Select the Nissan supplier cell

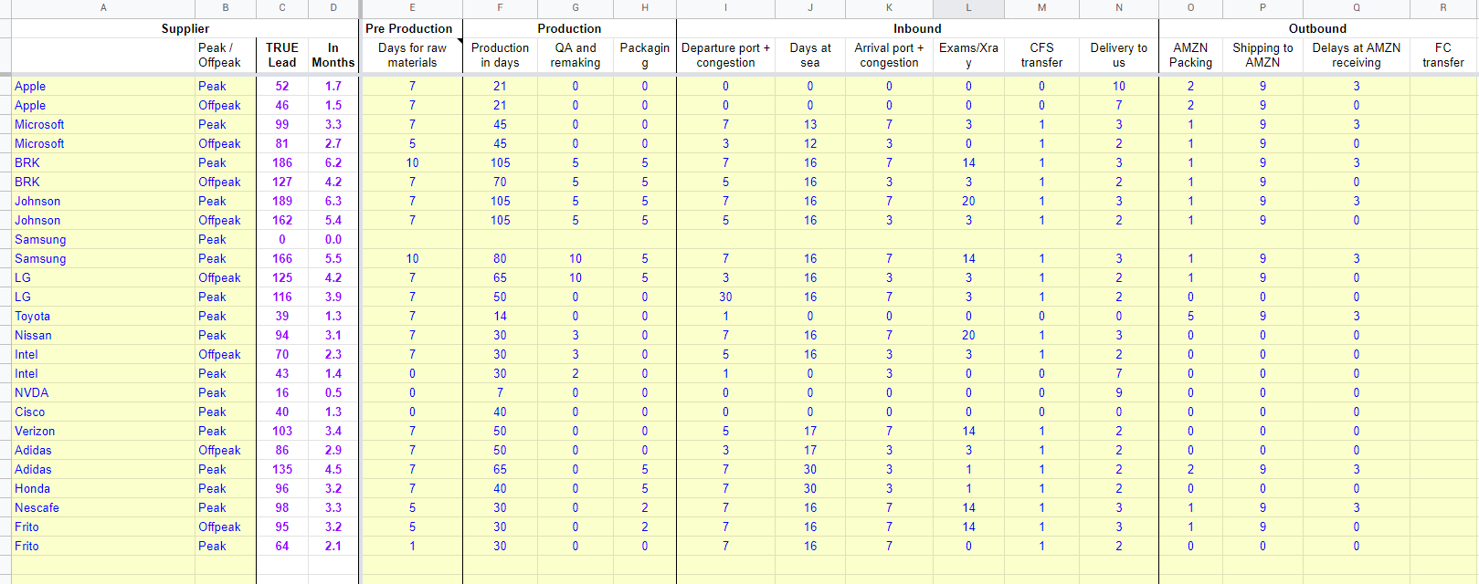103,335
